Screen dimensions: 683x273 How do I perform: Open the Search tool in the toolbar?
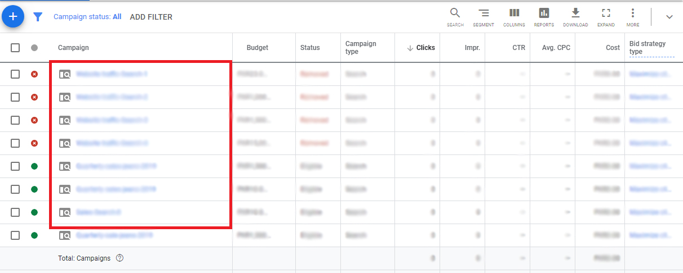pyautogui.click(x=455, y=17)
